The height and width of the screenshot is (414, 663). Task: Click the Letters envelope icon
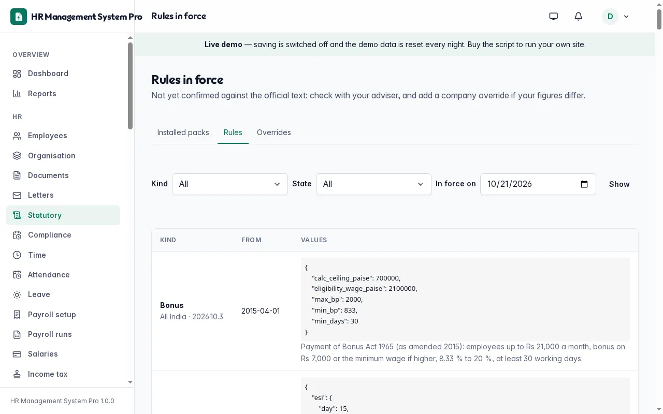(17, 195)
